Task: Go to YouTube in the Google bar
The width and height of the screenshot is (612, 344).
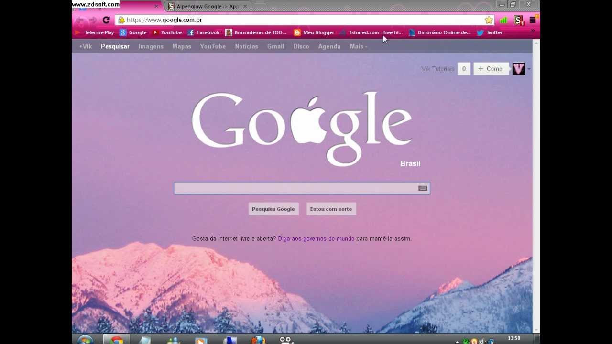Action: click(213, 46)
